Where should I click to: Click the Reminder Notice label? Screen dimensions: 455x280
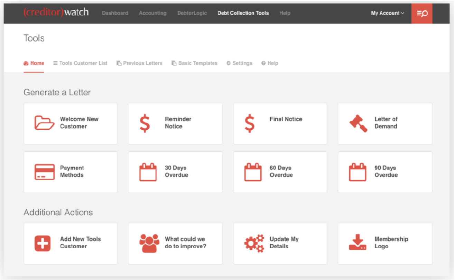click(178, 123)
